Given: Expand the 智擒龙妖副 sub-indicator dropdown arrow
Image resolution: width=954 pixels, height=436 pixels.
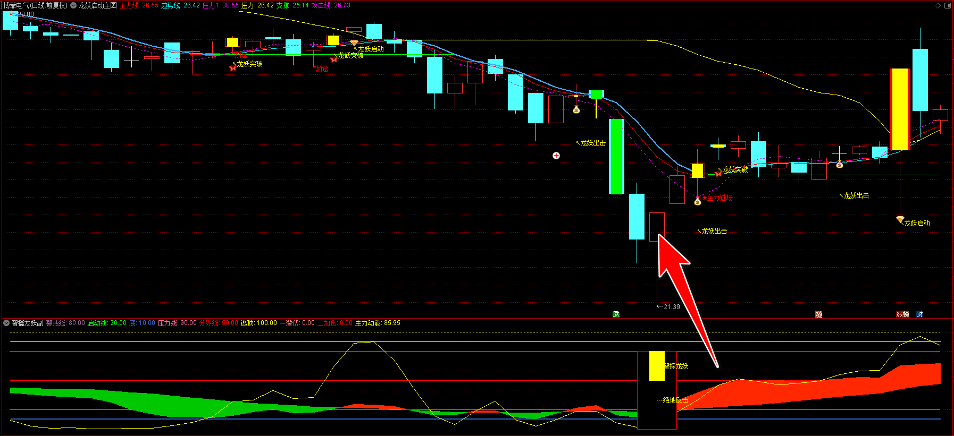Looking at the screenshot, I should tap(6, 323).
